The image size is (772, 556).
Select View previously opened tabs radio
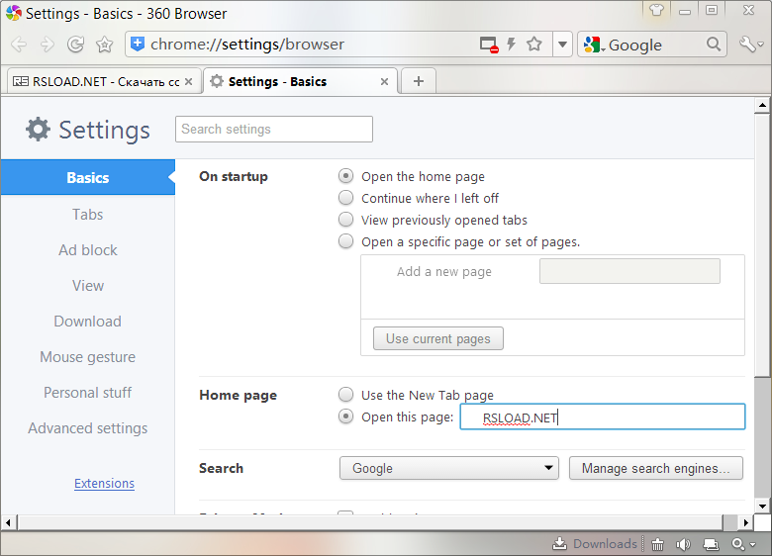(346, 219)
